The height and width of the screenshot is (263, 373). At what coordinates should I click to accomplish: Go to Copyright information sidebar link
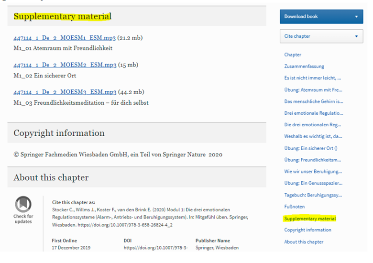point(307,230)
